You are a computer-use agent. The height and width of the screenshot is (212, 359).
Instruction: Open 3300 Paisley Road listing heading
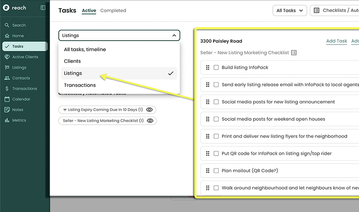[x=221, y=41]
